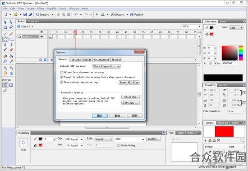Select the Eyedropper tool
This screenshot has width=248, height=171.
11,61
